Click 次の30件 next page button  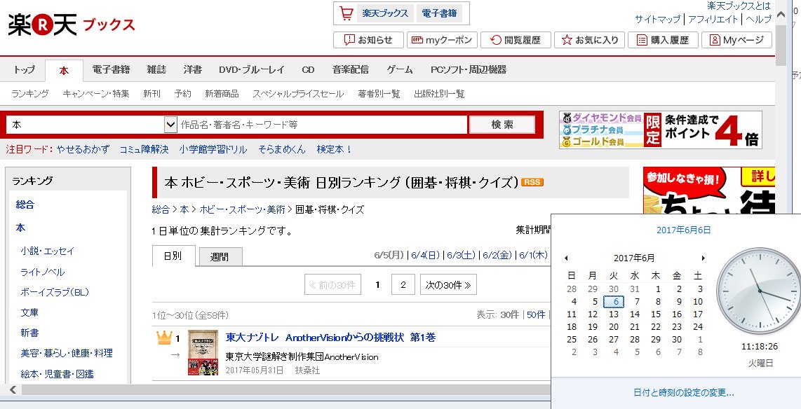448,284
